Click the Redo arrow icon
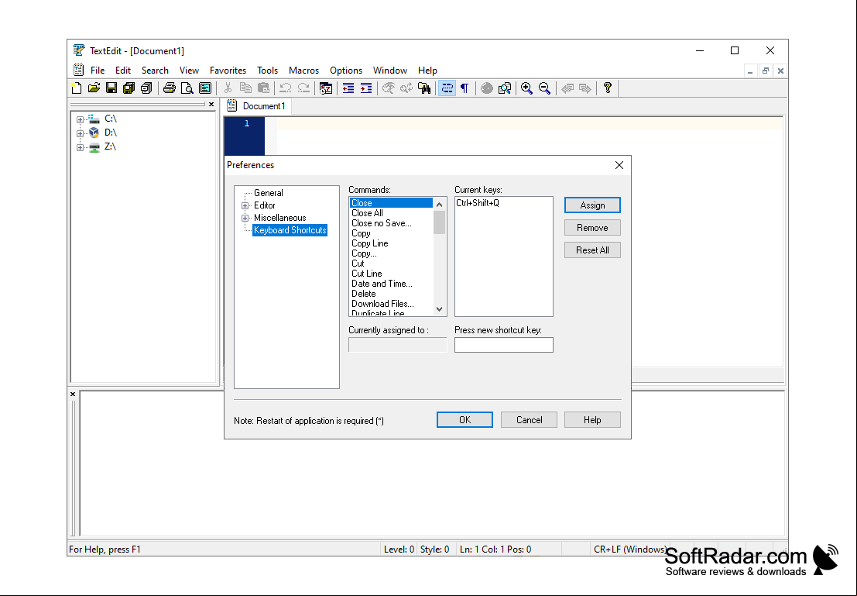This screenshot has width=857, height=596. tap(303, 88)
